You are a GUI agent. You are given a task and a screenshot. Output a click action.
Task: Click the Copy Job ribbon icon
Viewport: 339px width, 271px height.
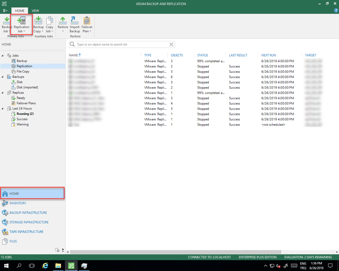[x=49, y=24]
